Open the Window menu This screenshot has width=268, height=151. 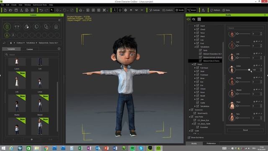[x=28, y=5]
